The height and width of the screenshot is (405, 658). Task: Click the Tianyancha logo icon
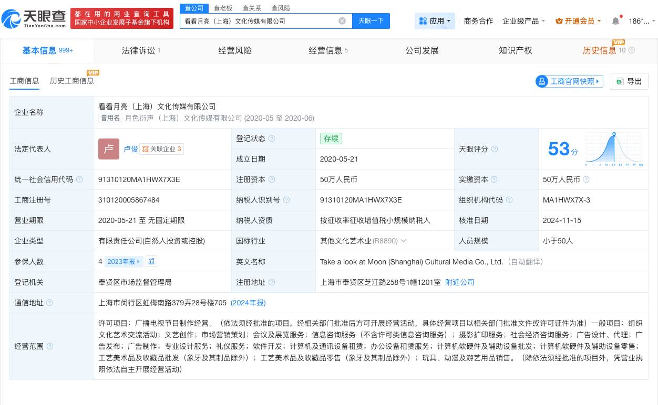[14, 18]
